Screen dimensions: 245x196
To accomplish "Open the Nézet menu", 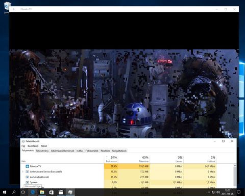I will 44,146.
